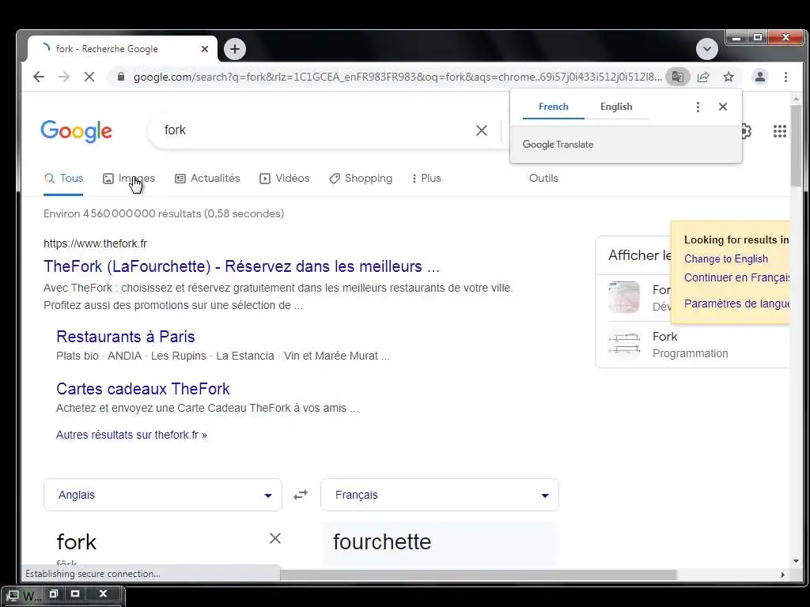The height and width of the screenshot is (607, 810).
Task: Stop page loading with X button
Action: [x=89, y=77]
